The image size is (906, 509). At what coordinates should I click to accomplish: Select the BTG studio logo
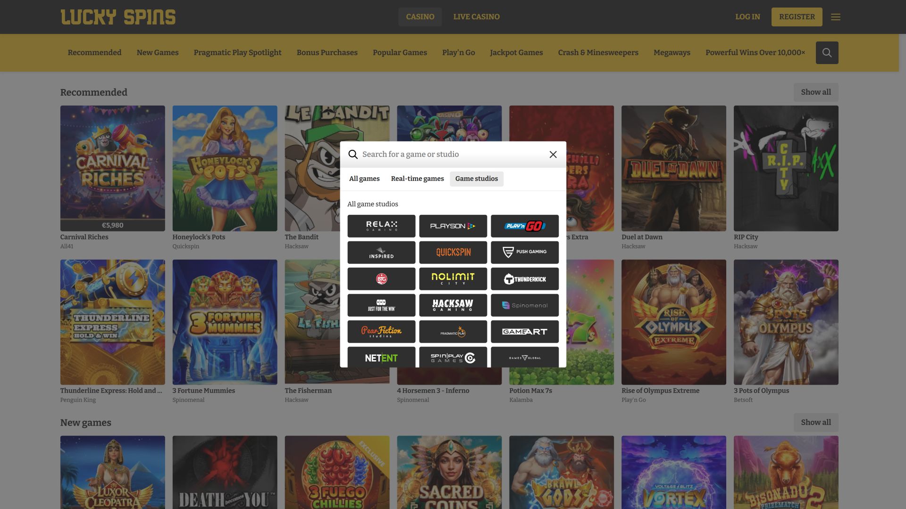click(x=381, y=279)
